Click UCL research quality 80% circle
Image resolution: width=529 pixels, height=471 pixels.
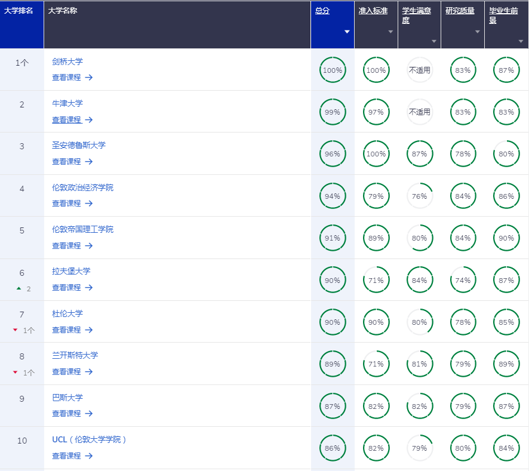(463, 448)
